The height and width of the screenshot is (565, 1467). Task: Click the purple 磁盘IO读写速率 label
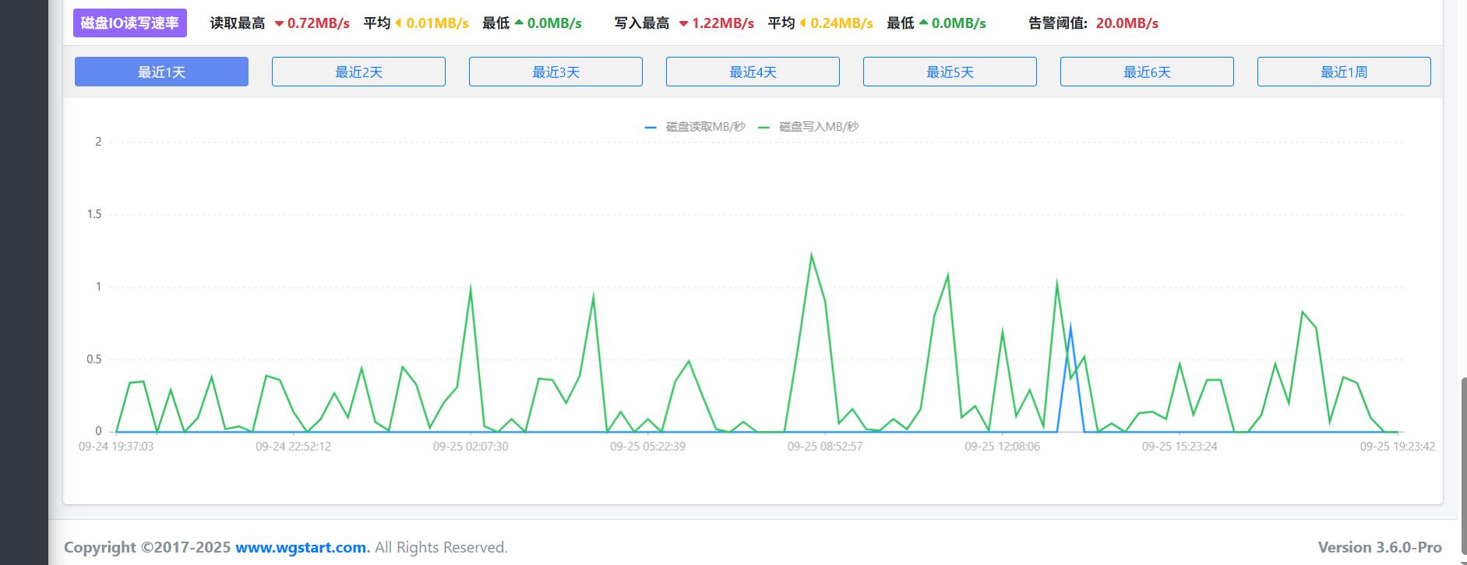tap(130, 23)
